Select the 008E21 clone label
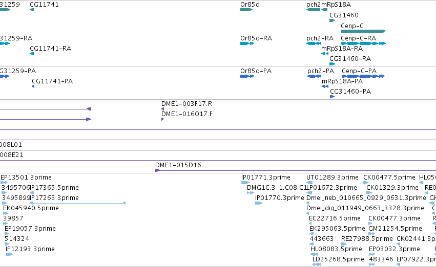Screen dimensions: 436x267 point(12,154)
